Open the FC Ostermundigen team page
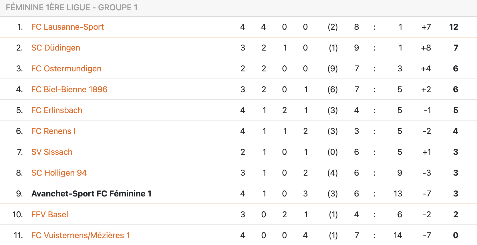477x245 pixels. coord(66,69)
